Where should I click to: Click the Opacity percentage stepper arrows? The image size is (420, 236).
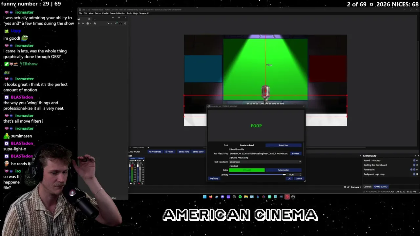(x=300, y=175)
